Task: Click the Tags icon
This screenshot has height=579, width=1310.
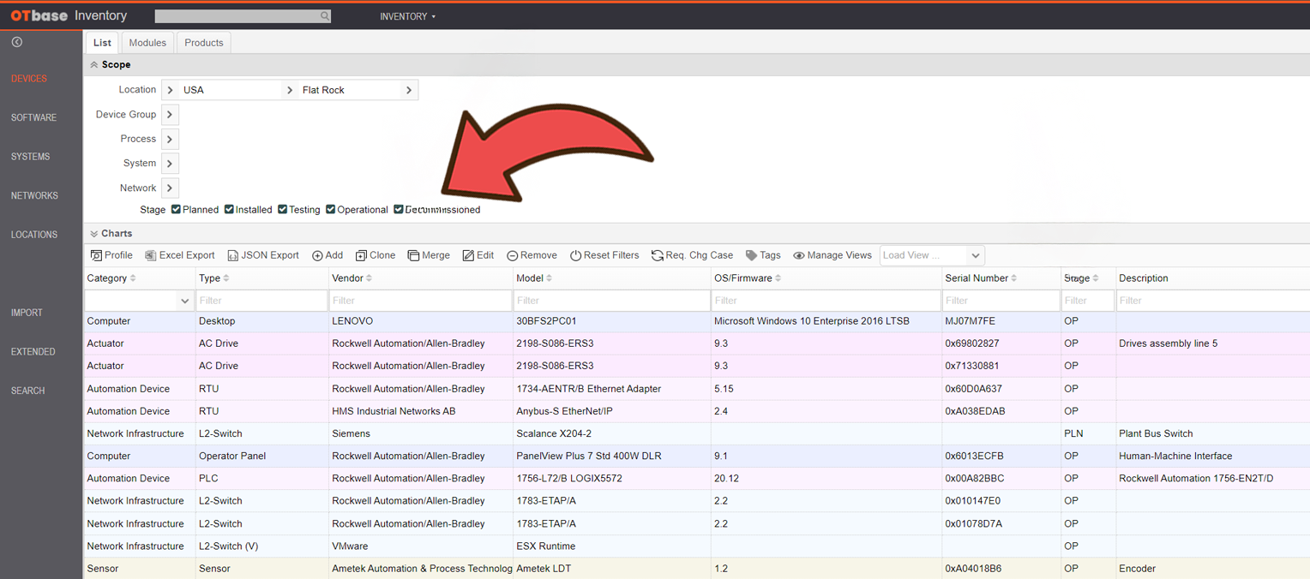Action: [x=751, y=255]
